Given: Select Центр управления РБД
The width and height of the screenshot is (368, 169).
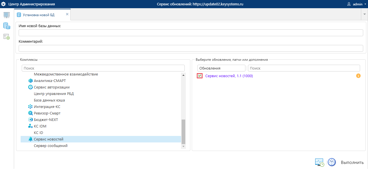Looking at the screenshot, I should [x=54, y=94].
